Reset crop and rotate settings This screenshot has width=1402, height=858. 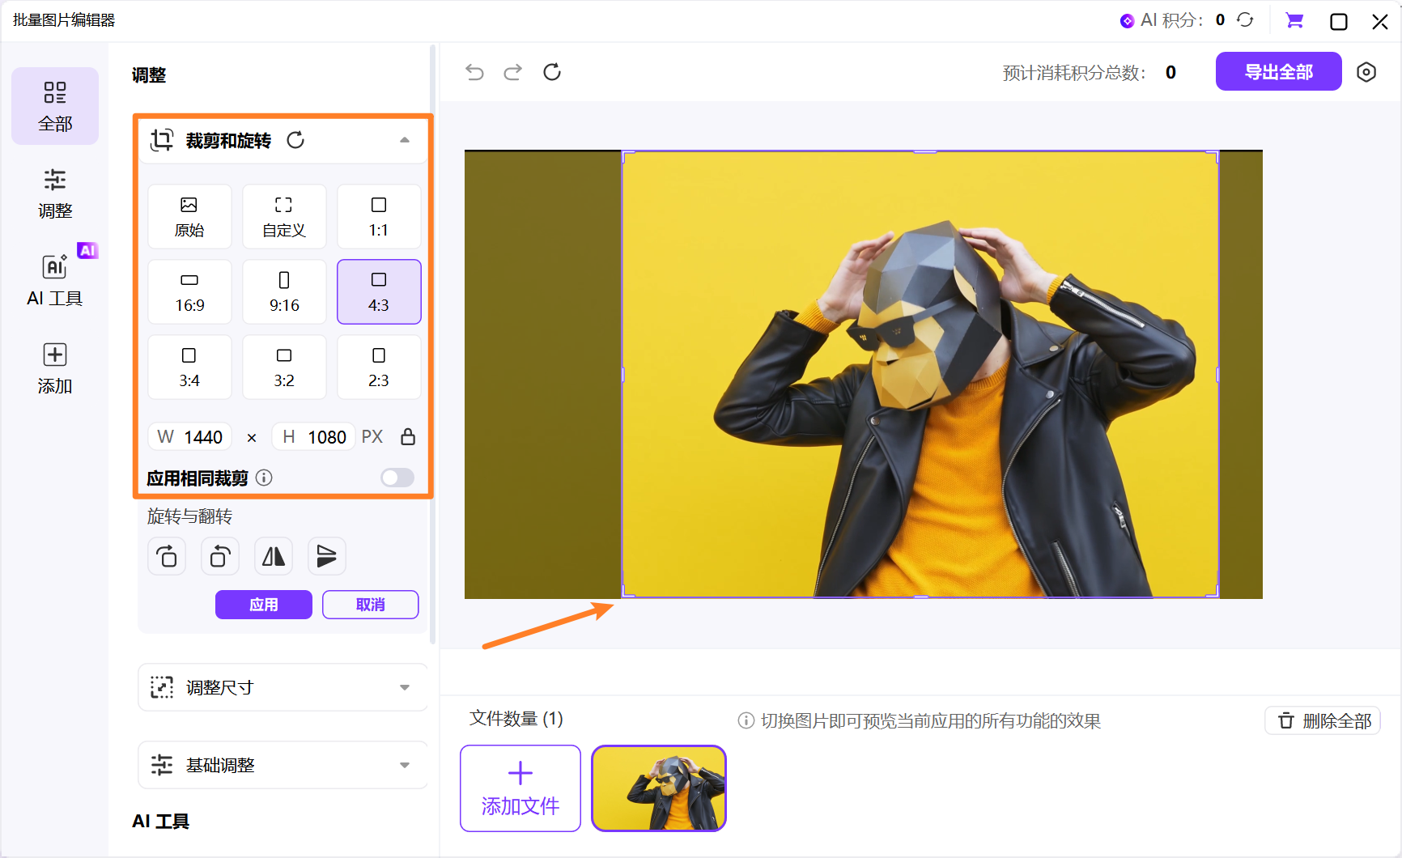[x=295, y=140]
